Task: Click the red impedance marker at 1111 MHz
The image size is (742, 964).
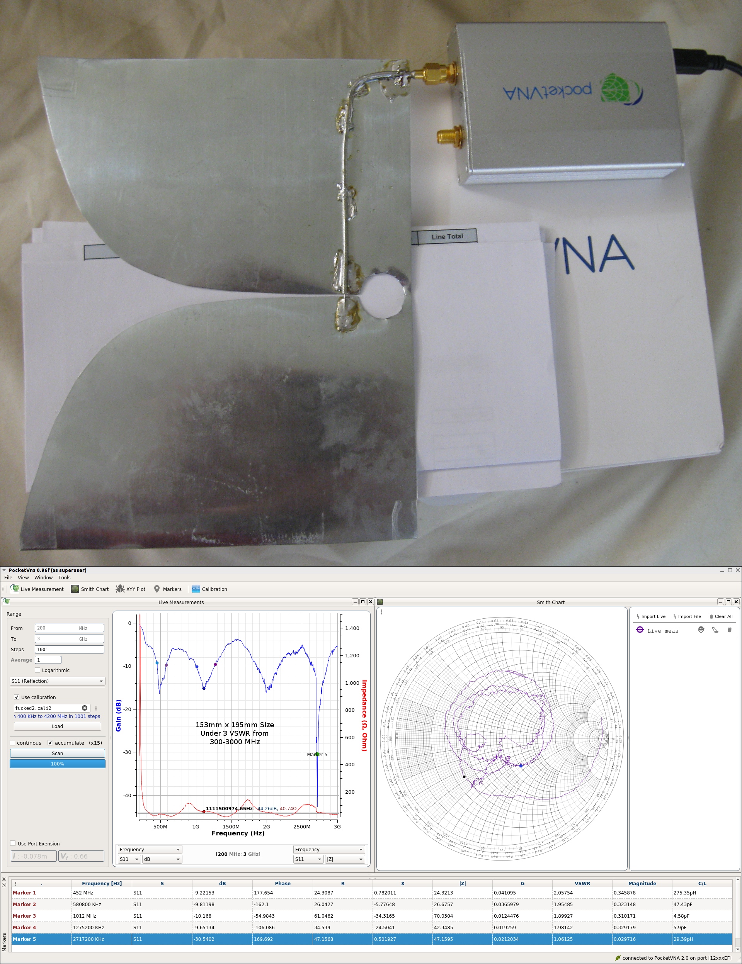Action: pyautogui.click(x=204, y=811)
